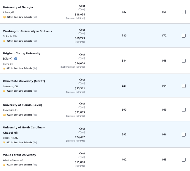Enable the checkbox for Ohio State University (Moritz)

pyautogui.click(x=184, y=86)
